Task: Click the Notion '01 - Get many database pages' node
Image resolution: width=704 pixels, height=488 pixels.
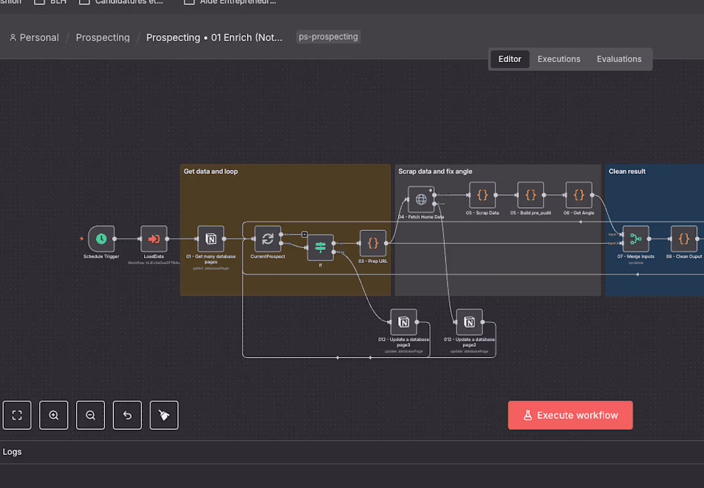Action: tap(211, 239)
